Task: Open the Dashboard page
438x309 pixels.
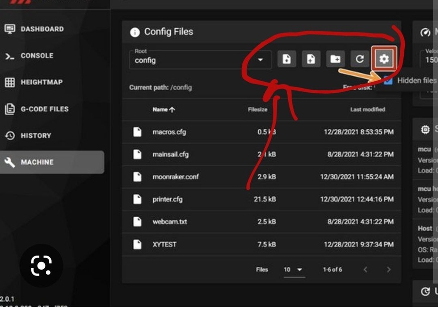Action: pyautogui.click(x=42, y=29)
